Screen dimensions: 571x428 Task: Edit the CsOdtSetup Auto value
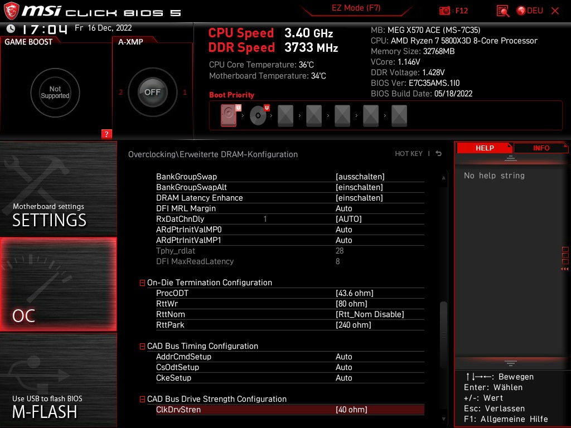(343, 367)
